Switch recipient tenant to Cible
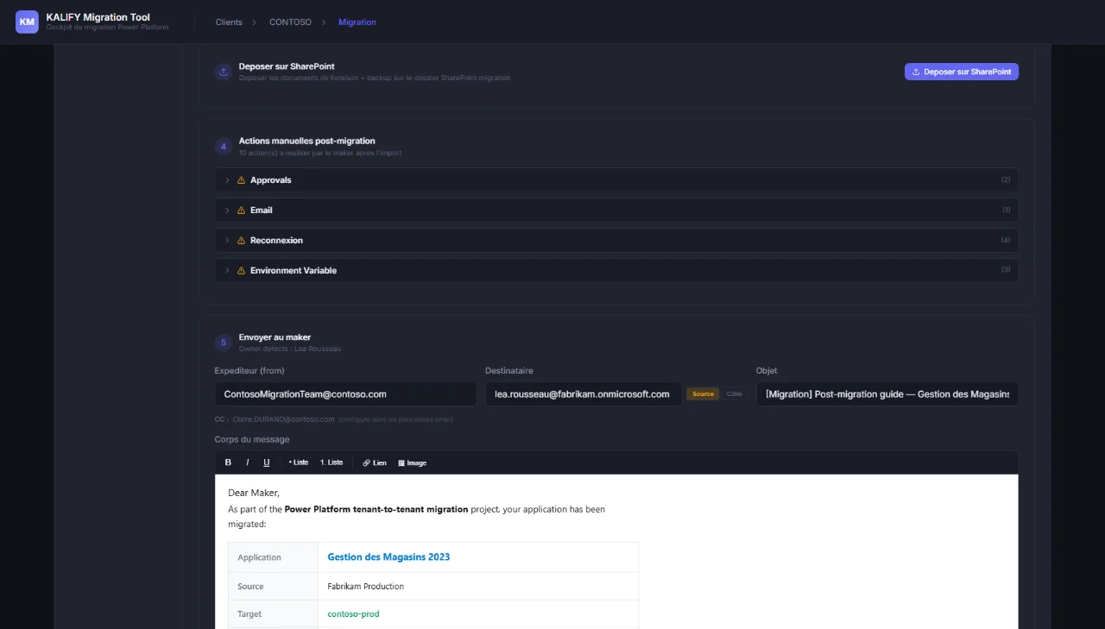Viewport: 1105px width, 629px height. [734, 394]
